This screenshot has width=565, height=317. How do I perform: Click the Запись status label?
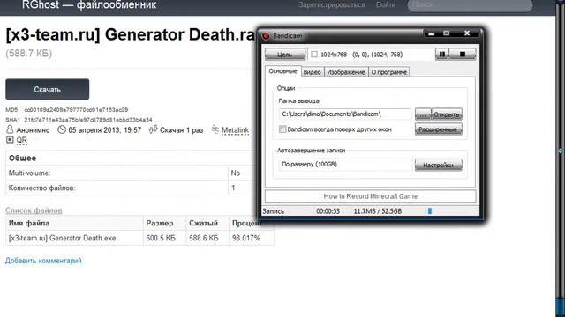(x=273, y=211)
